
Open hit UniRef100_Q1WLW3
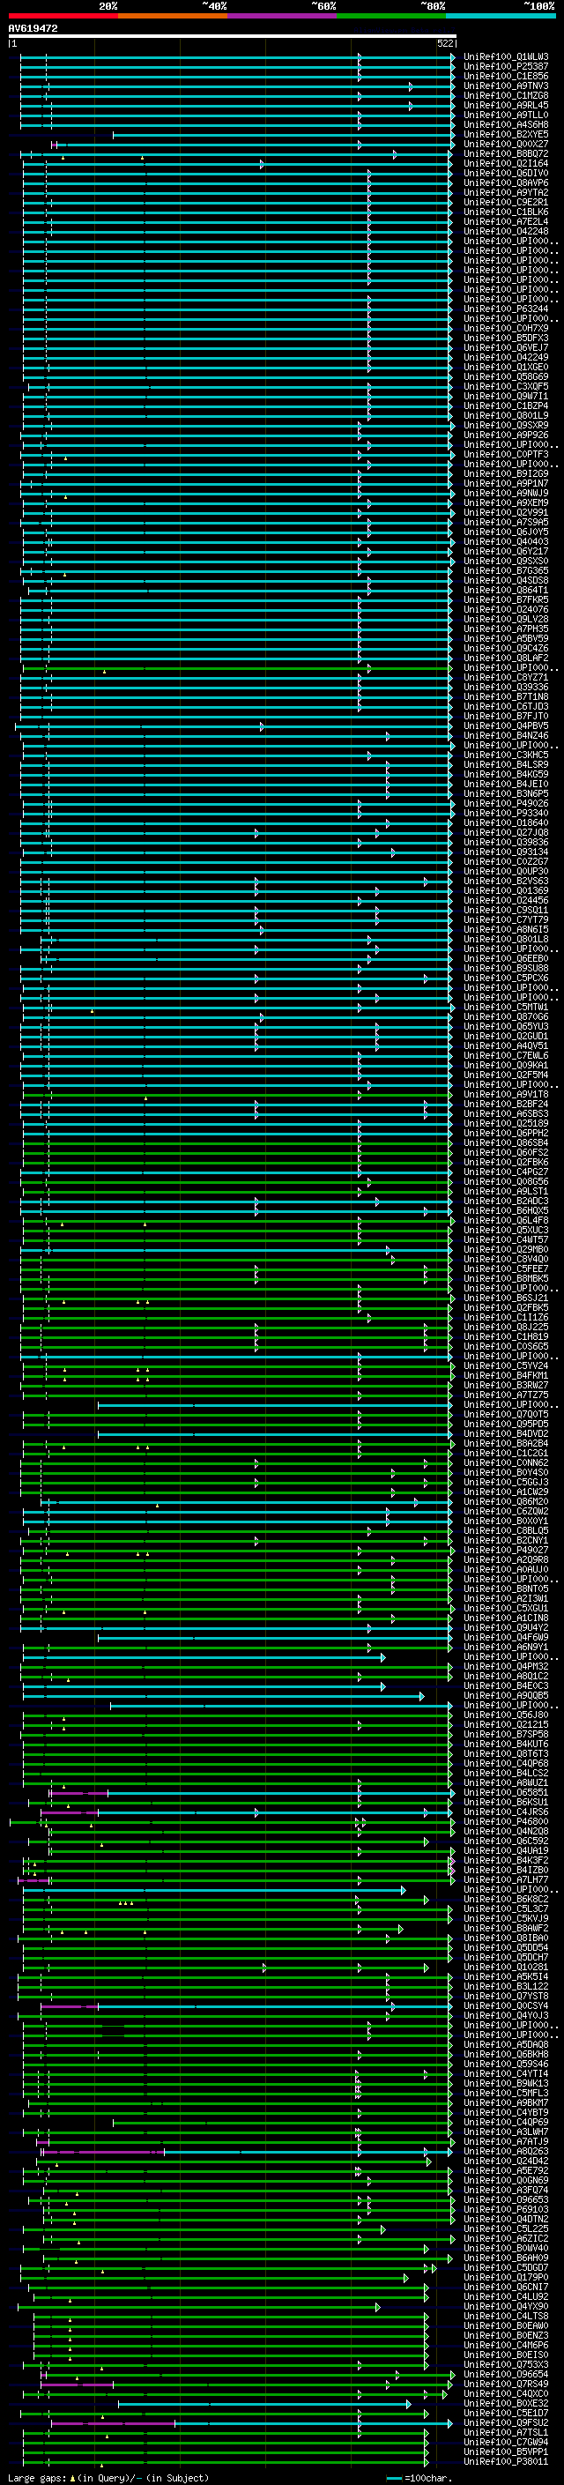pos(506,57)
